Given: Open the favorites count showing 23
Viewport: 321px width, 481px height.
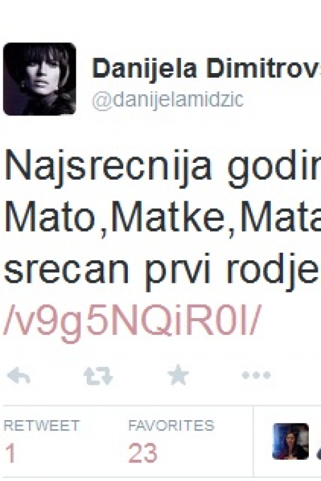Looking at the screenshot, I should coord(143,453).
